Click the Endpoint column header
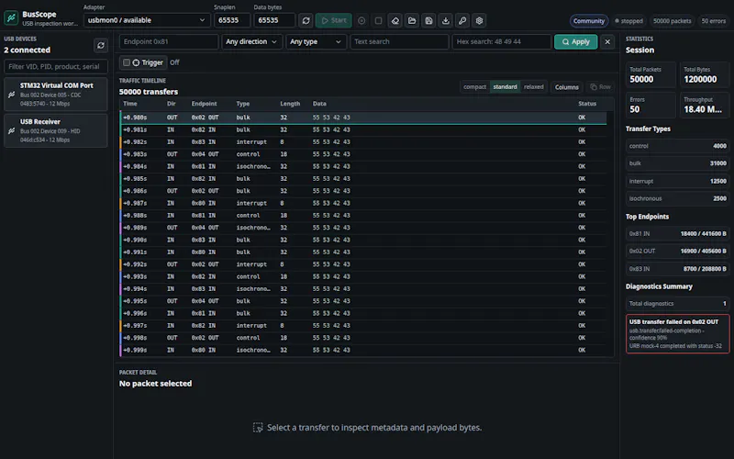The image size is (734, 459). [x=204, y=104]
